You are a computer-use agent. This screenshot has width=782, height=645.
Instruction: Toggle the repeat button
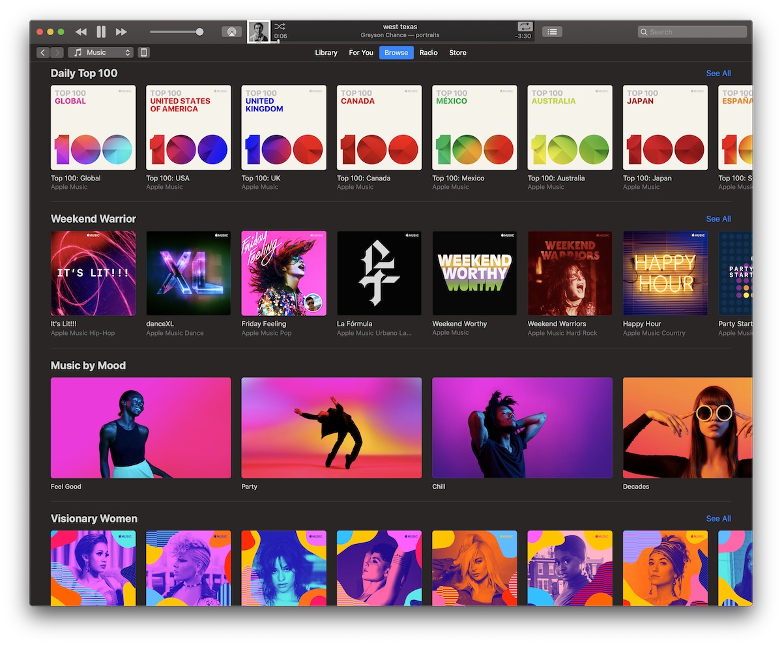point(525,27)
